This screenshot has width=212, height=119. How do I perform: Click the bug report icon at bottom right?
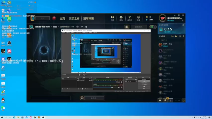tap(183, 100)
